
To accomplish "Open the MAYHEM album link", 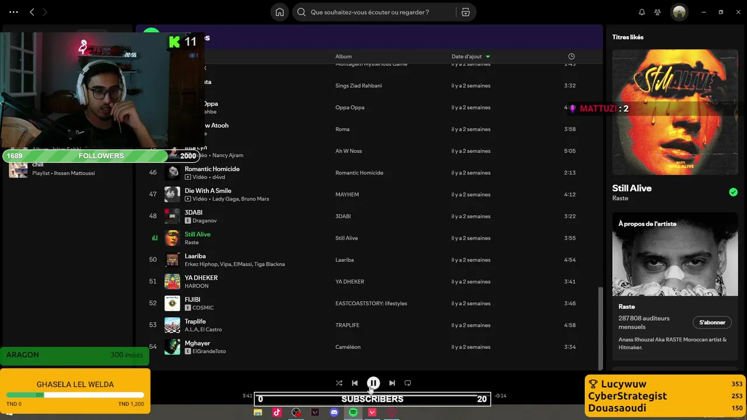I will (347, 195).
